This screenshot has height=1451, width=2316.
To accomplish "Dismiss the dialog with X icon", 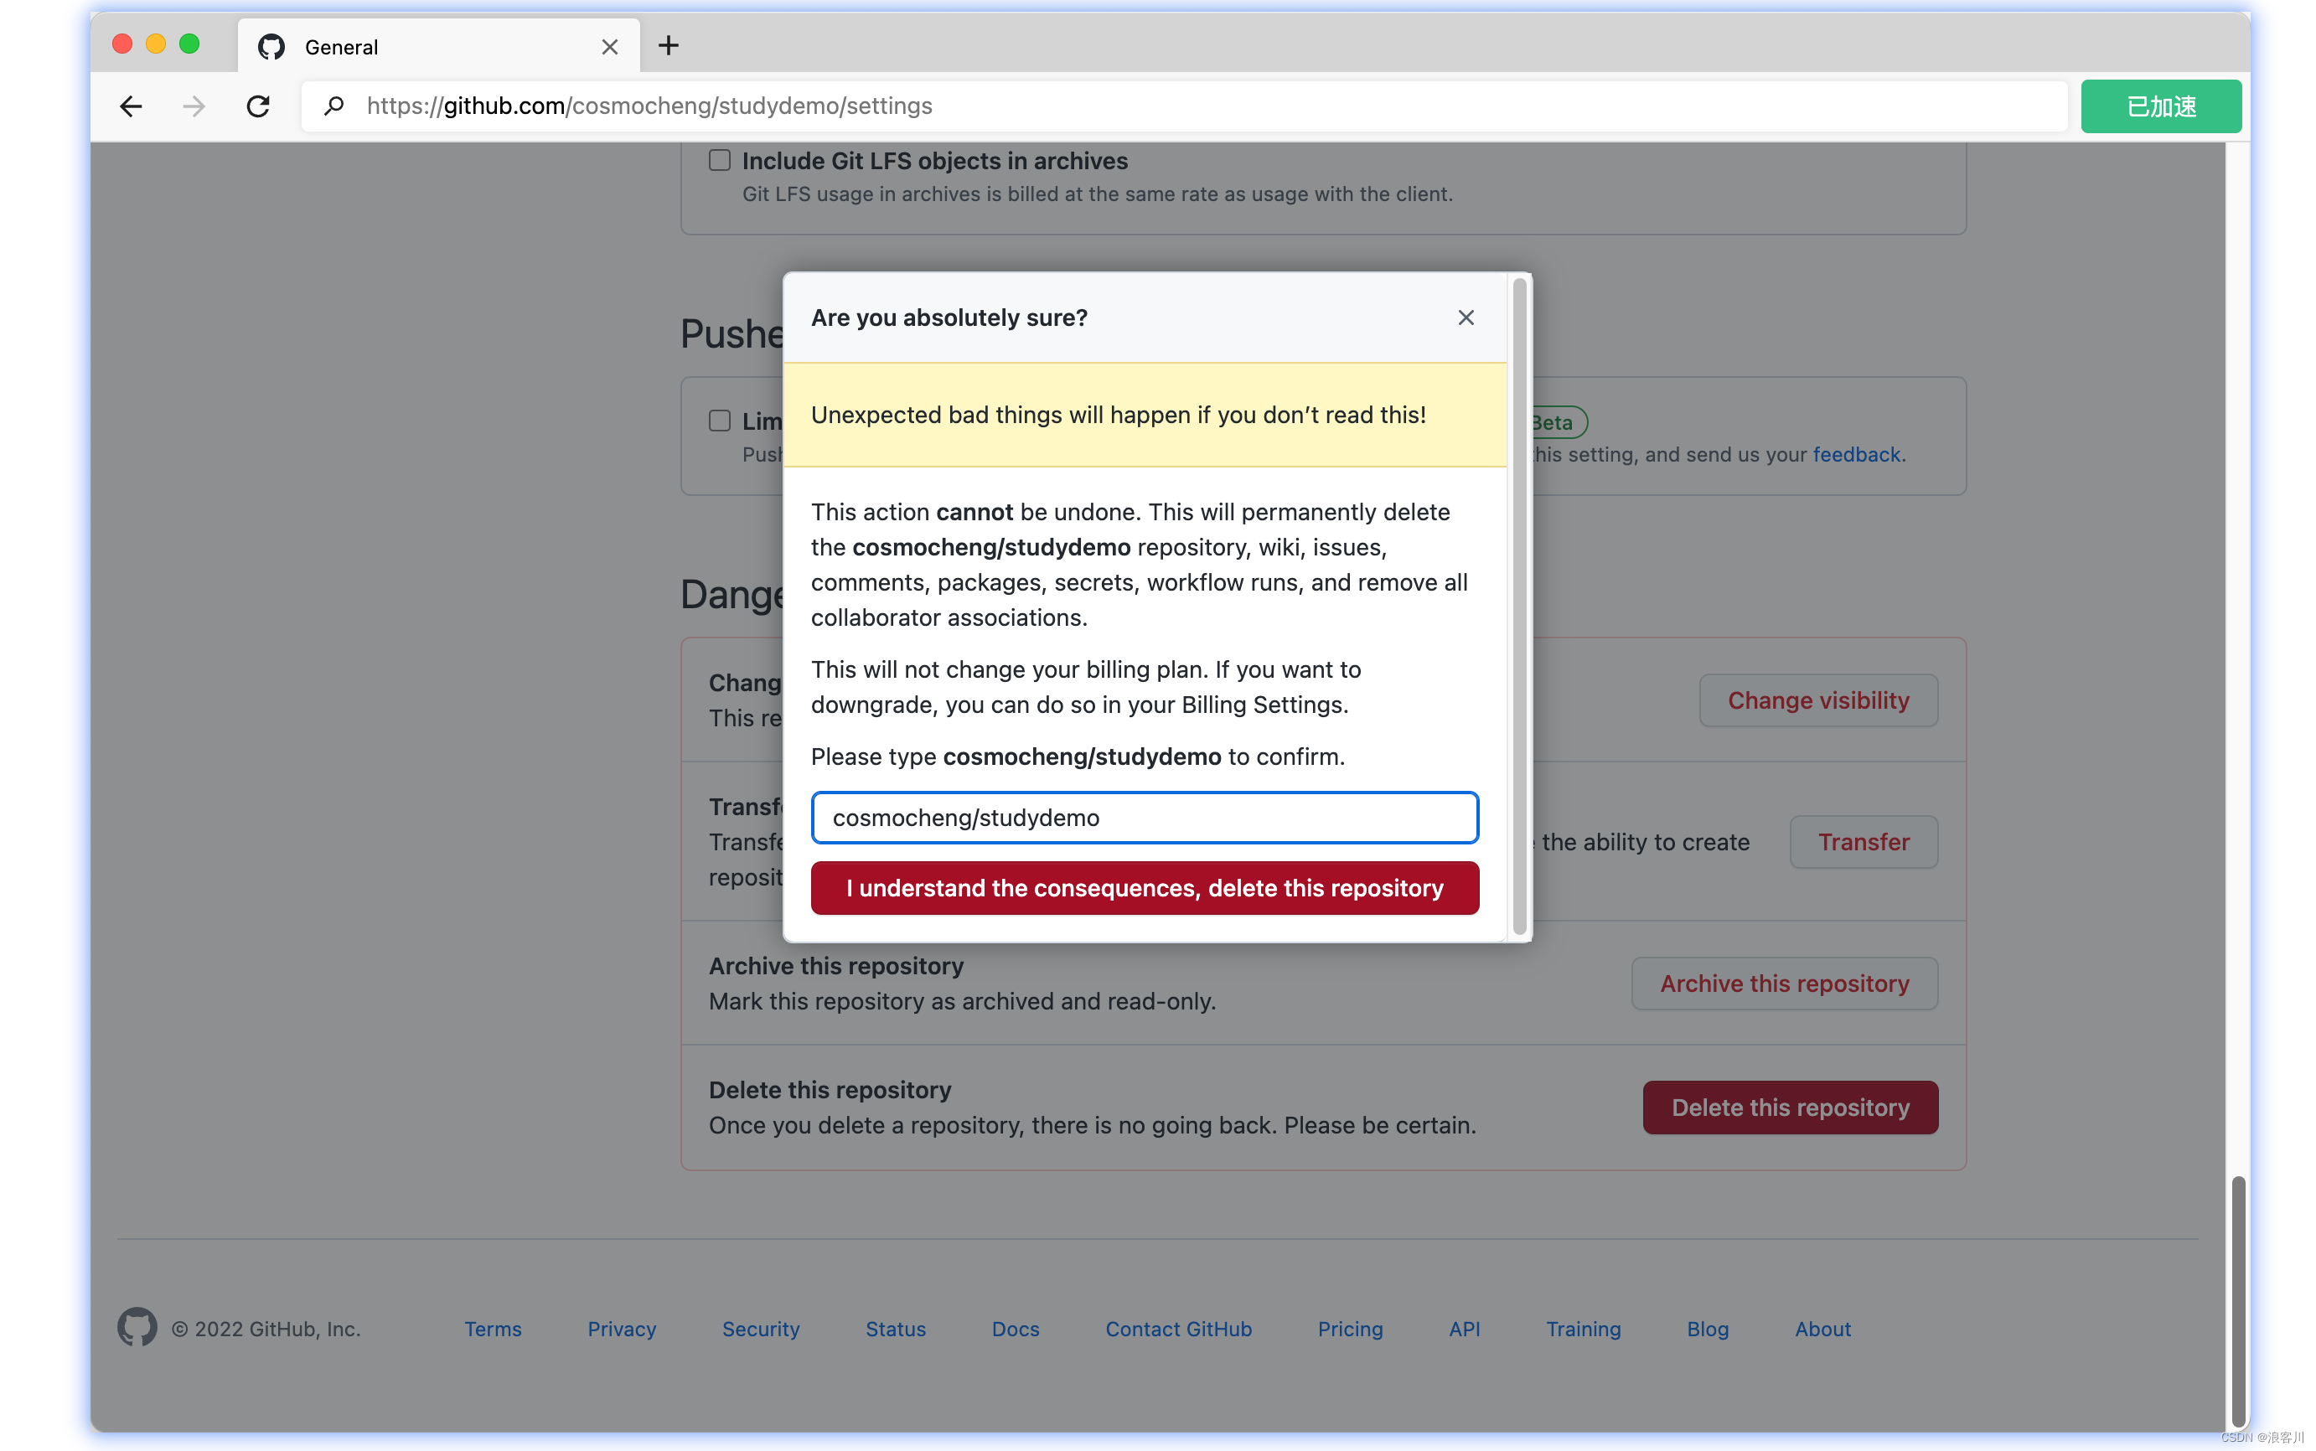I will 1465,318.
